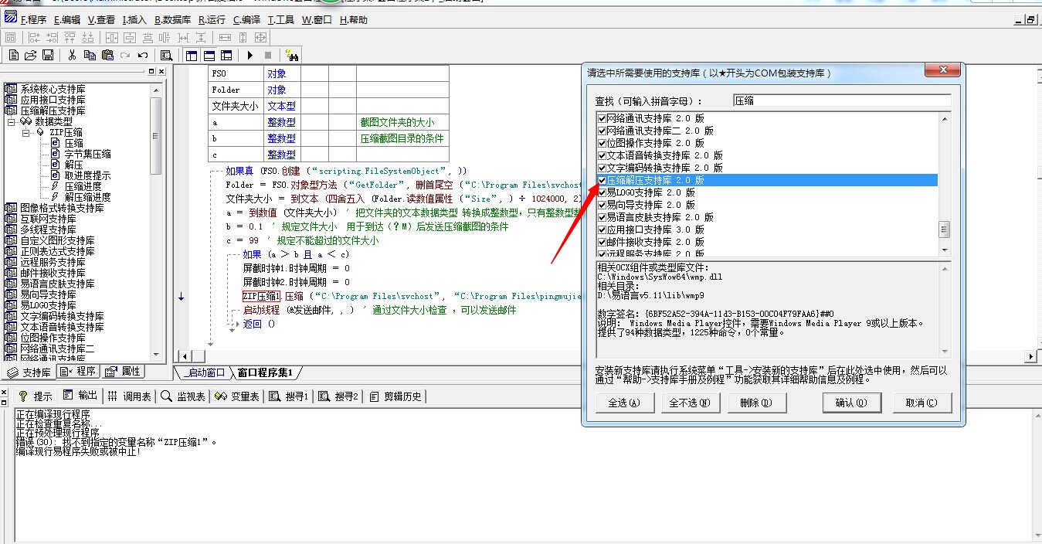1042x544 pixels.
Task: Click the binoculars help search icon
Action: (292, 55)
